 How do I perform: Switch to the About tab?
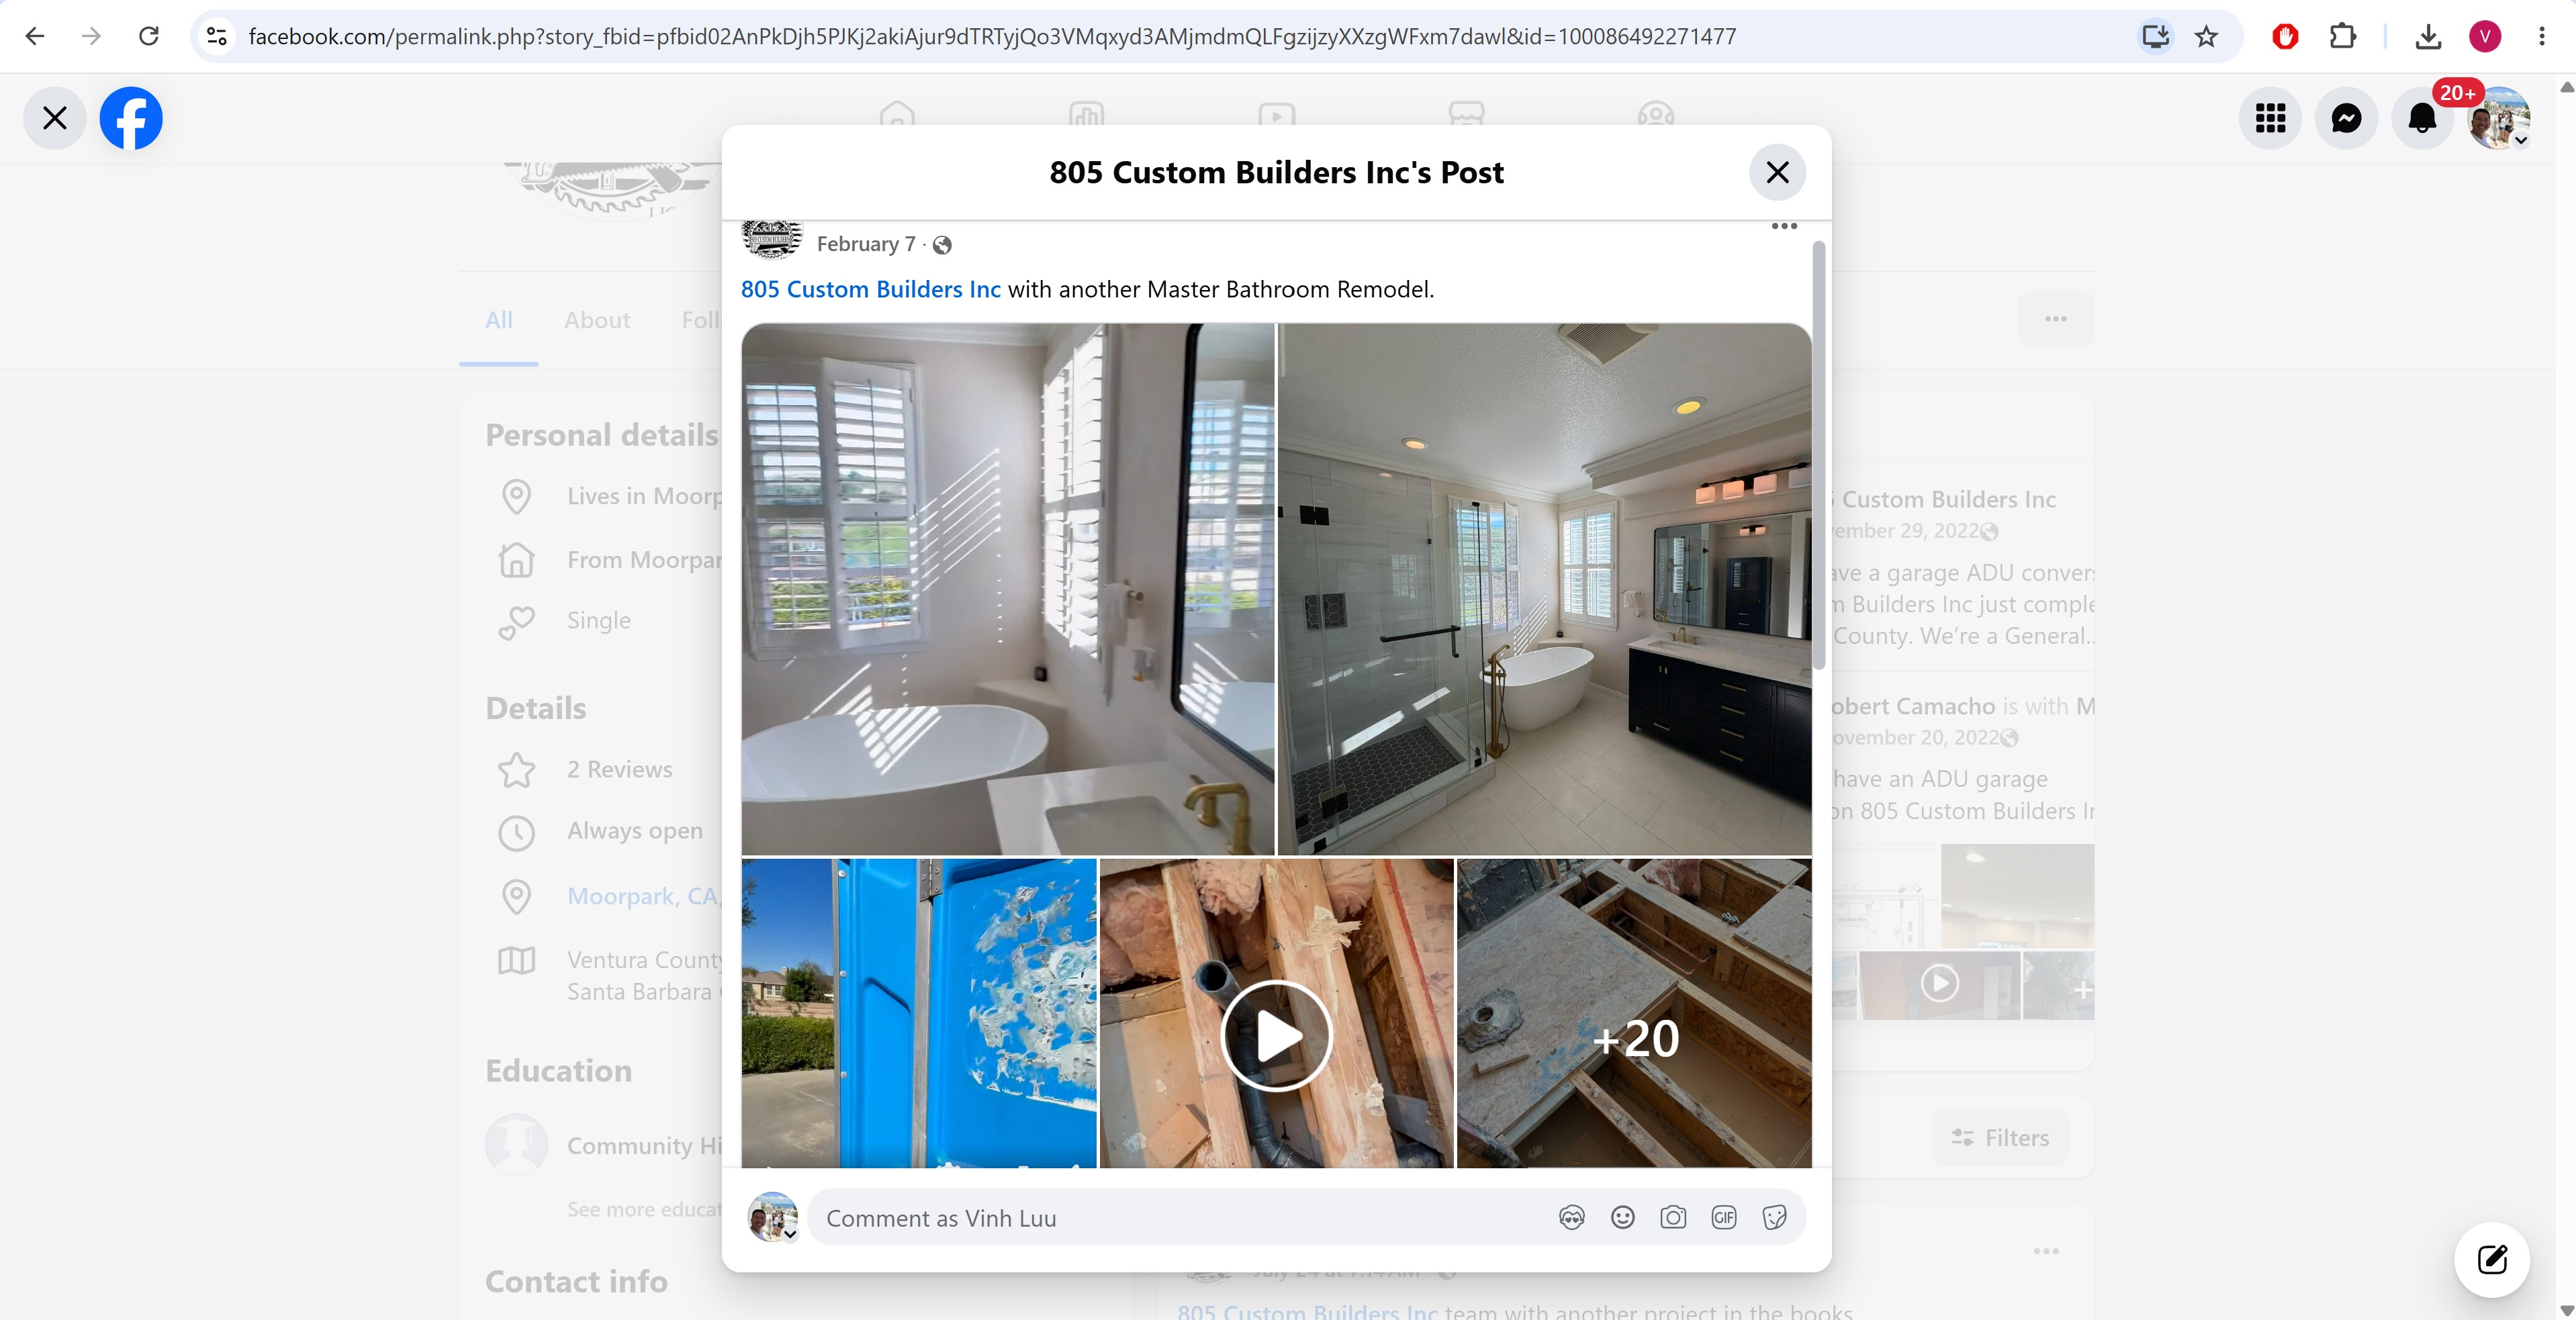597,320
